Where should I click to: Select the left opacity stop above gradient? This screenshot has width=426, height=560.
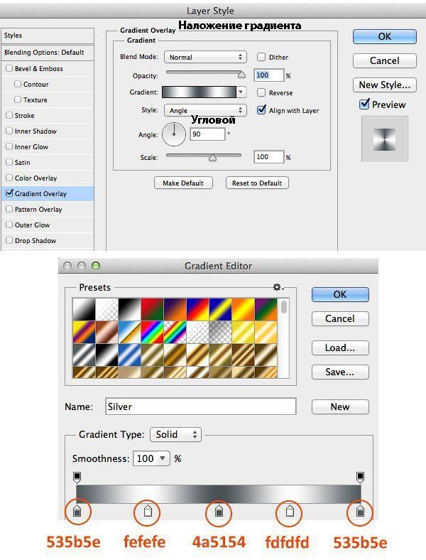click(x=77, y=477)
